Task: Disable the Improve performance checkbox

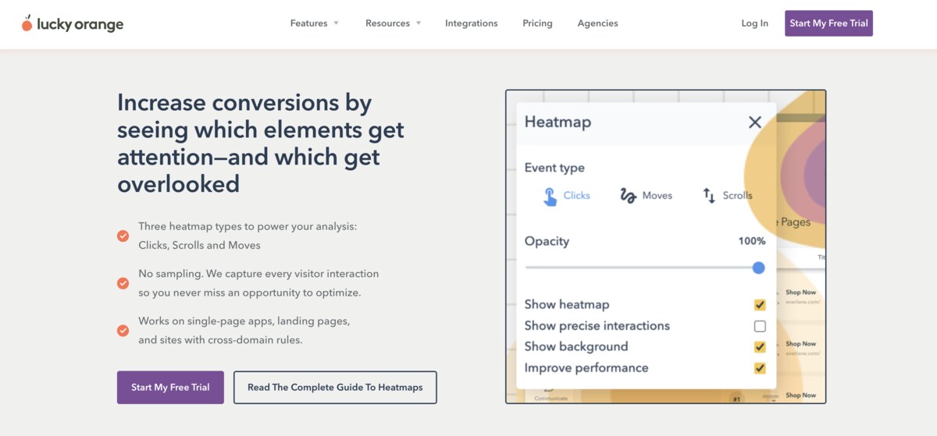Action: pos(760,368)
